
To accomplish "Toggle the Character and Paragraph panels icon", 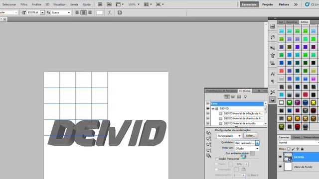I will coord(120,12).
